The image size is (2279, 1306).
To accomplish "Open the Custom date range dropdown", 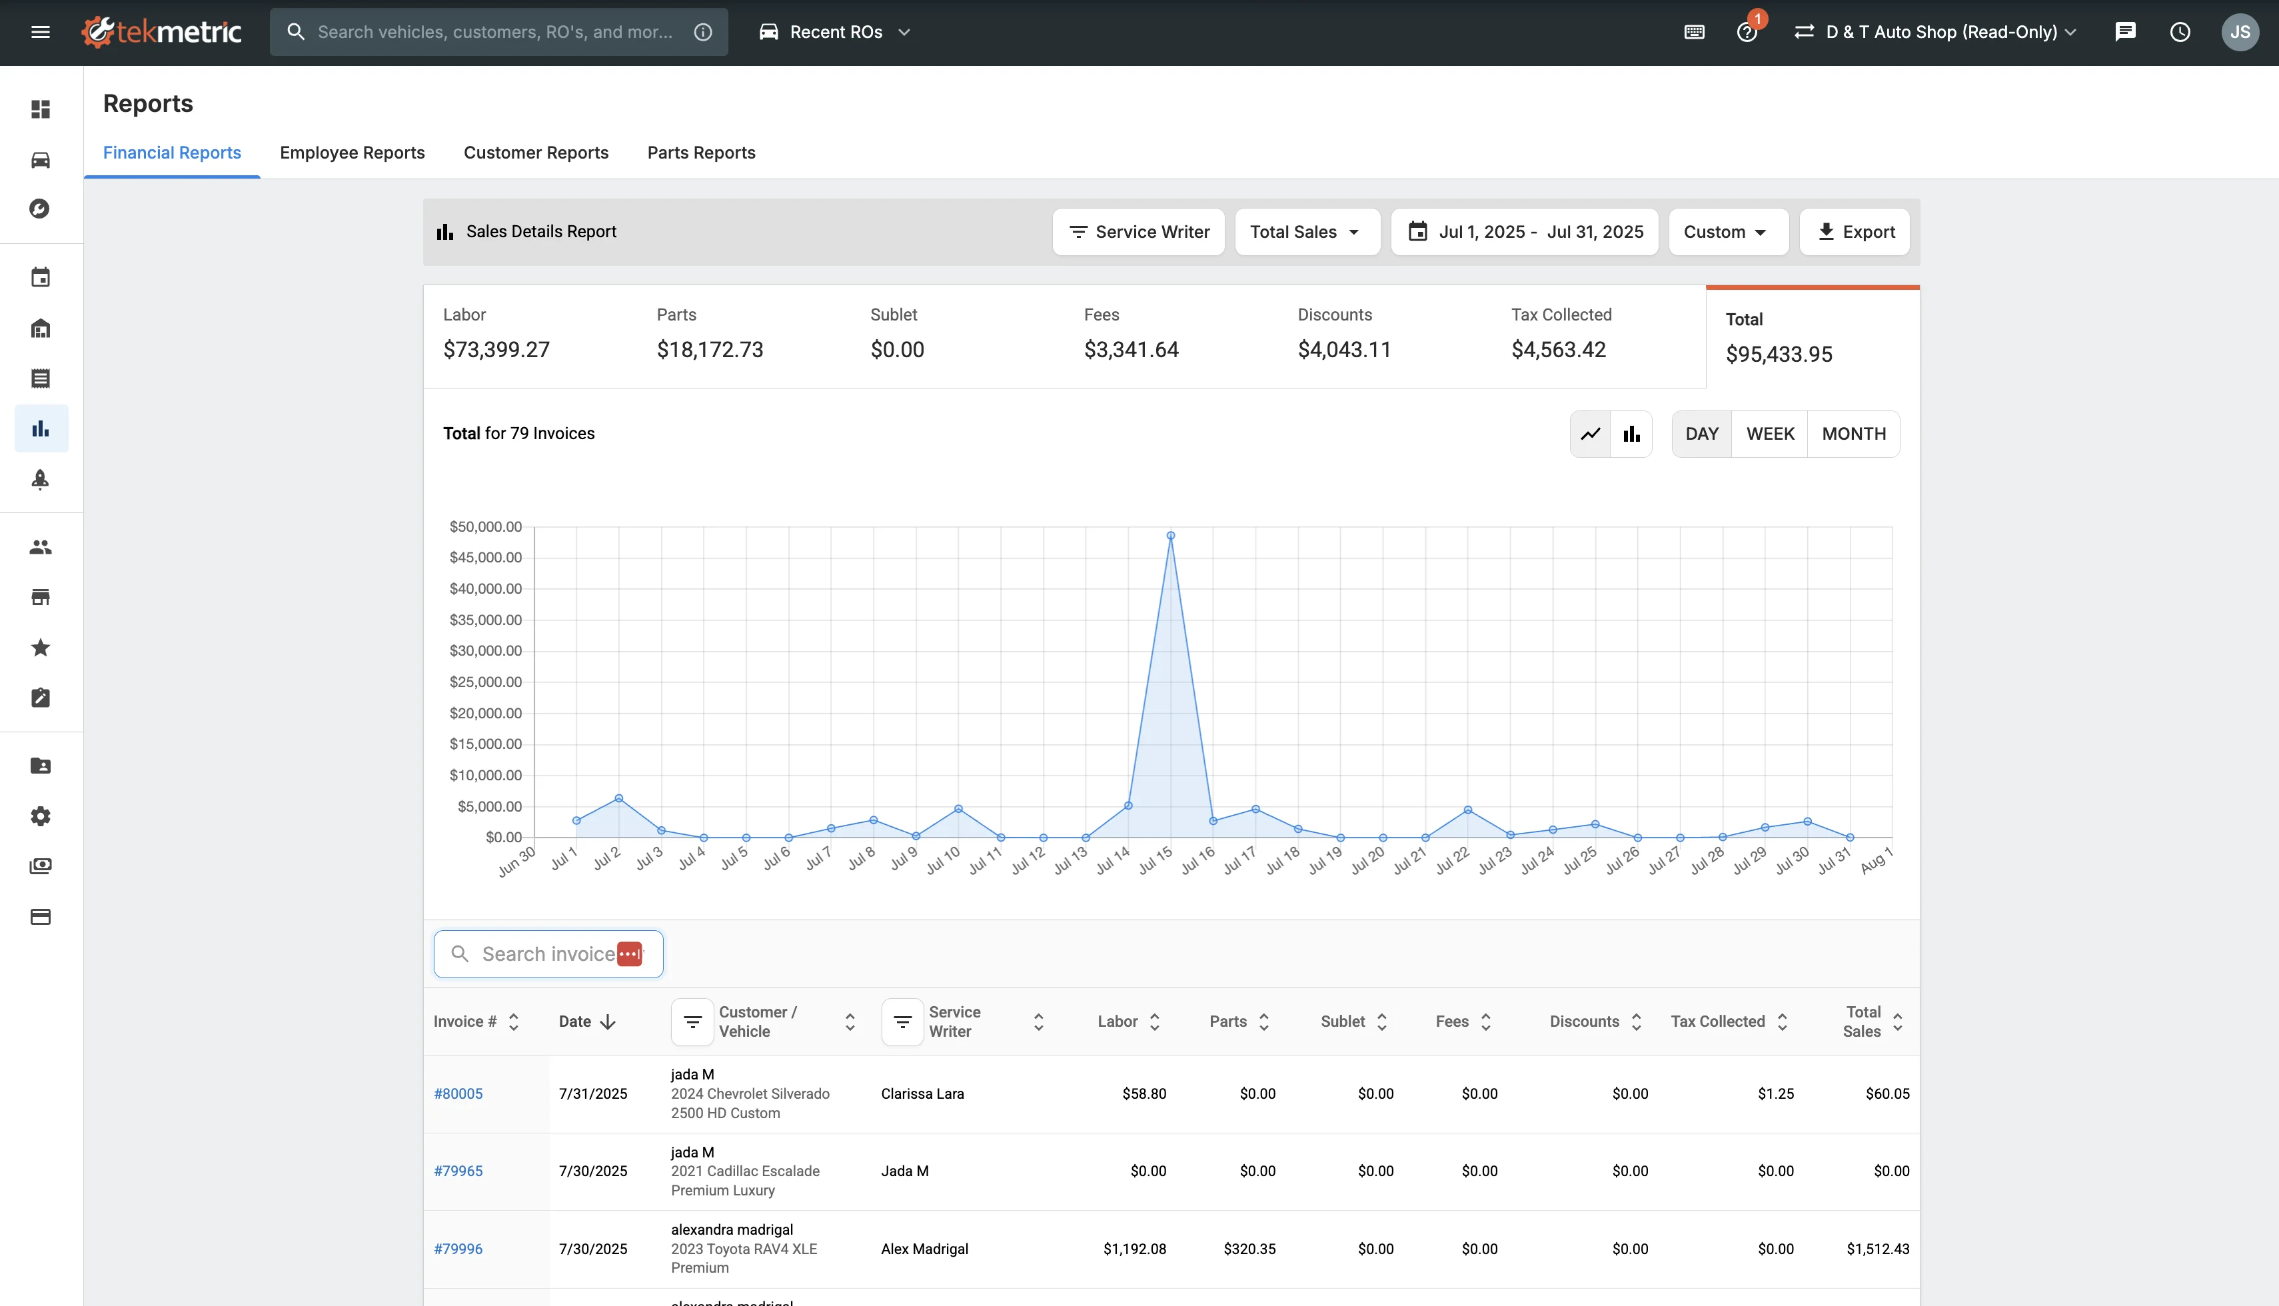I will tap(1727, 233).
